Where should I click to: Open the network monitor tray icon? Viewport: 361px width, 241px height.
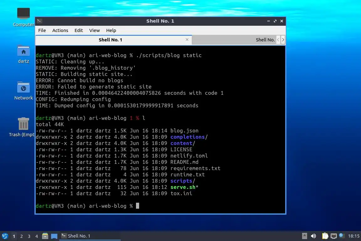pos(333,236)
